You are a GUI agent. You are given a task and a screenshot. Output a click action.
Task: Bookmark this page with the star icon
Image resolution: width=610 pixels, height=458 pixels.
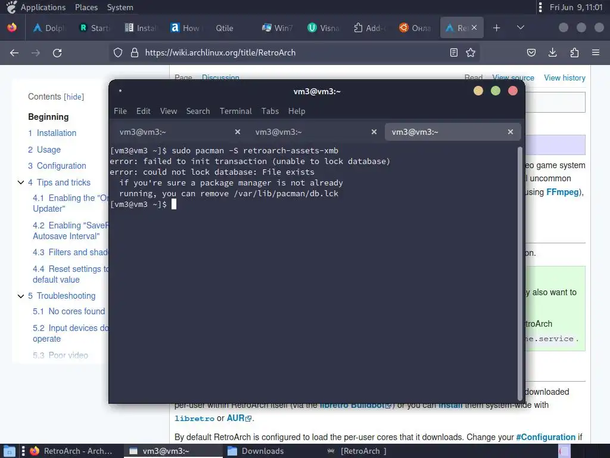tap(471, 52)
